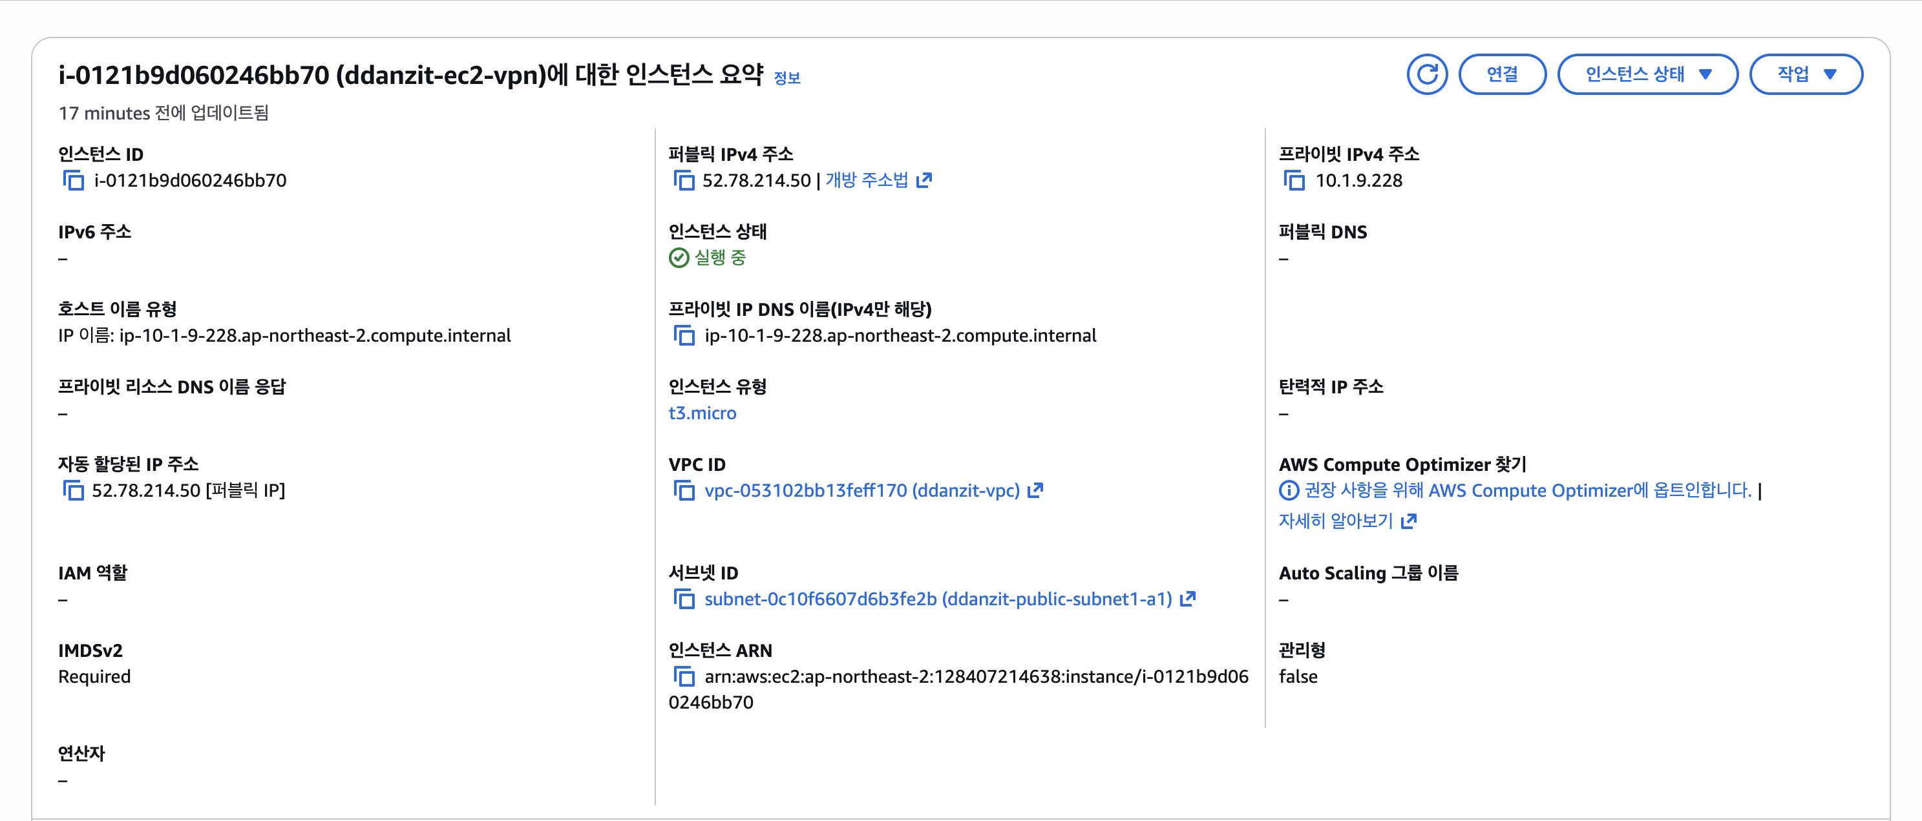Opt in to AWS Compute Optimizer
This screenshot has width=1922, height=821.
pos(1526,490)
